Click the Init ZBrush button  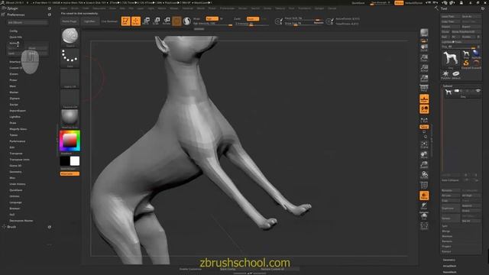click(x=28, y=22)
